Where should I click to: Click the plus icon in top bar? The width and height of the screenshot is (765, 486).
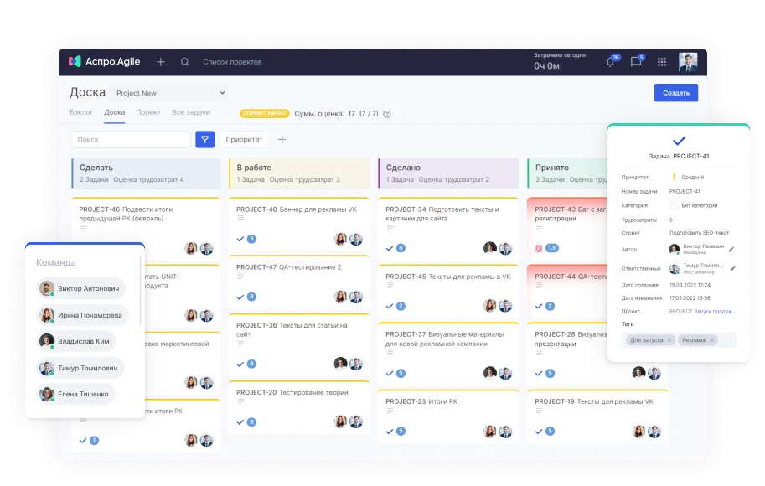pyautogui.click(x=161, y=62)
